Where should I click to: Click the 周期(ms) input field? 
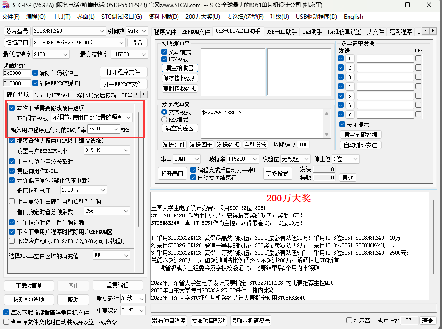(x=303, y=144)
